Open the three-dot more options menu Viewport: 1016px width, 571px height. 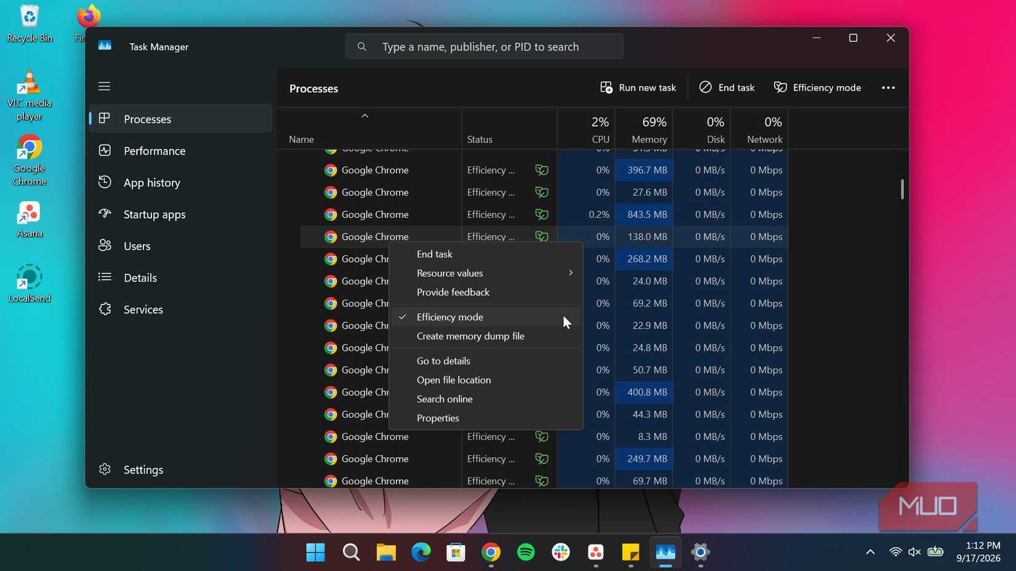point(888,87)
